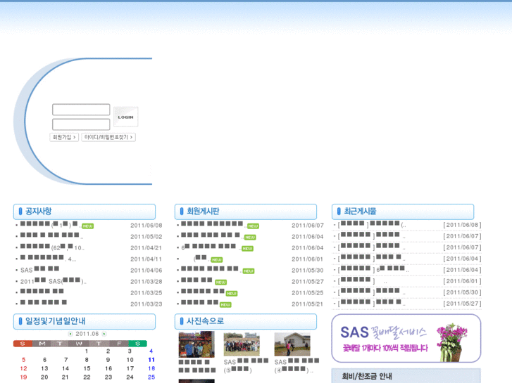Open the SAS notice dated 2011/04/06

point(40,270)
